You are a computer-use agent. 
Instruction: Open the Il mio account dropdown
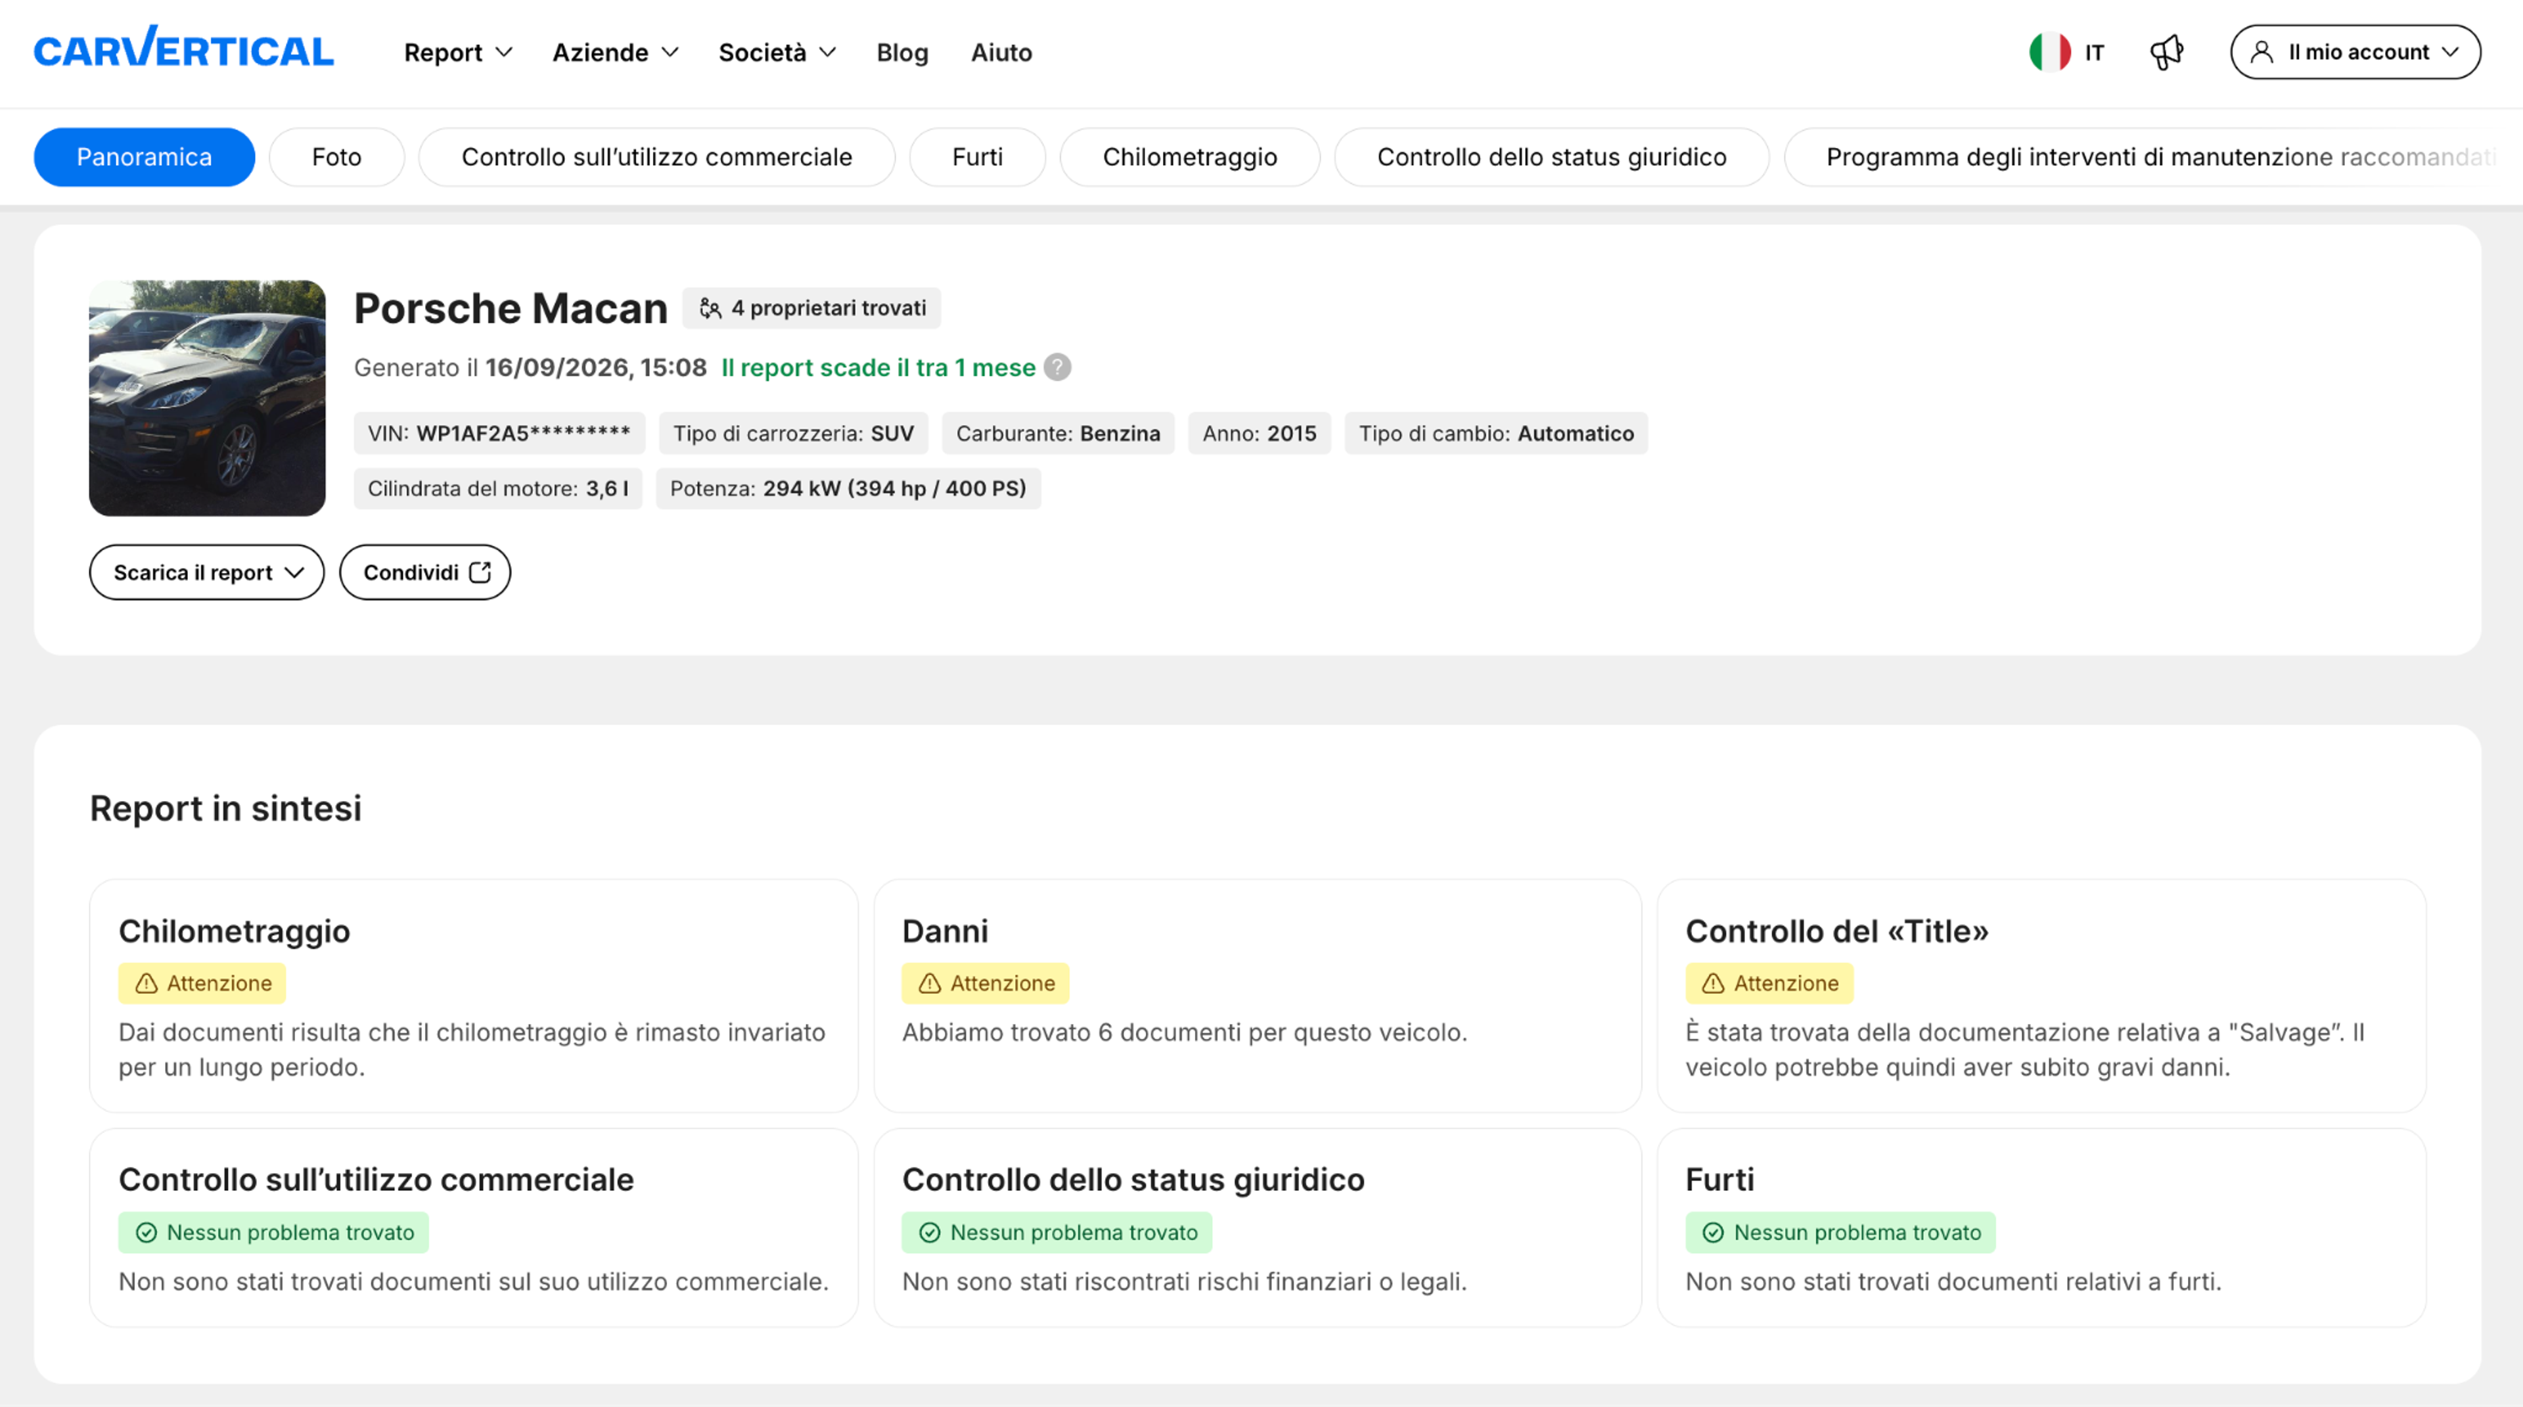[x=2355, y=52]
